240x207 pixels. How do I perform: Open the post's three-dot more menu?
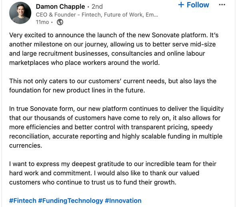[x=222, y=5]
